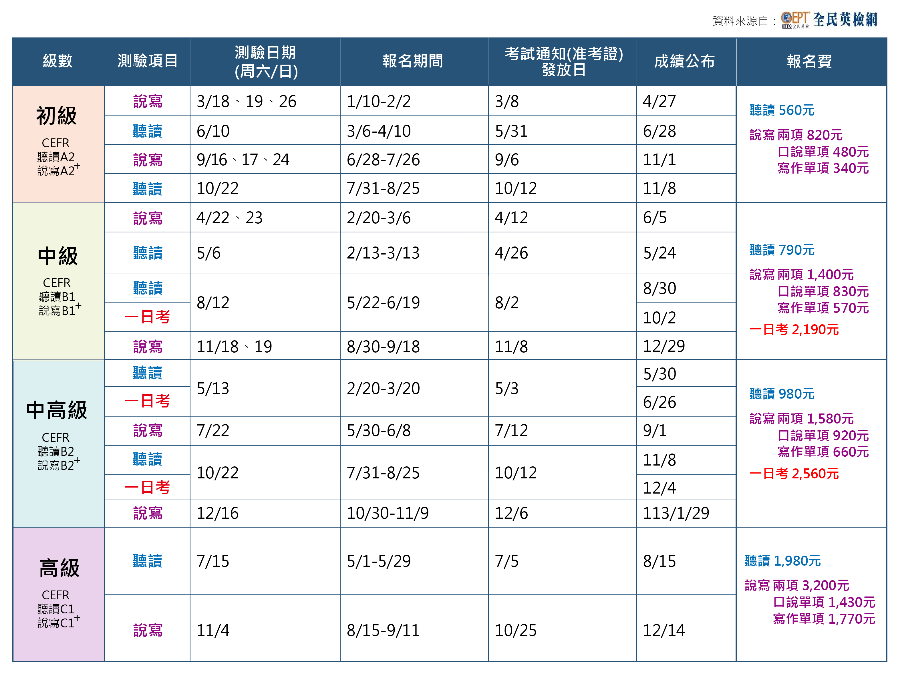The image size is (900, 680).
Task: Click the 級數 column header
Action: tap(58, 61)
